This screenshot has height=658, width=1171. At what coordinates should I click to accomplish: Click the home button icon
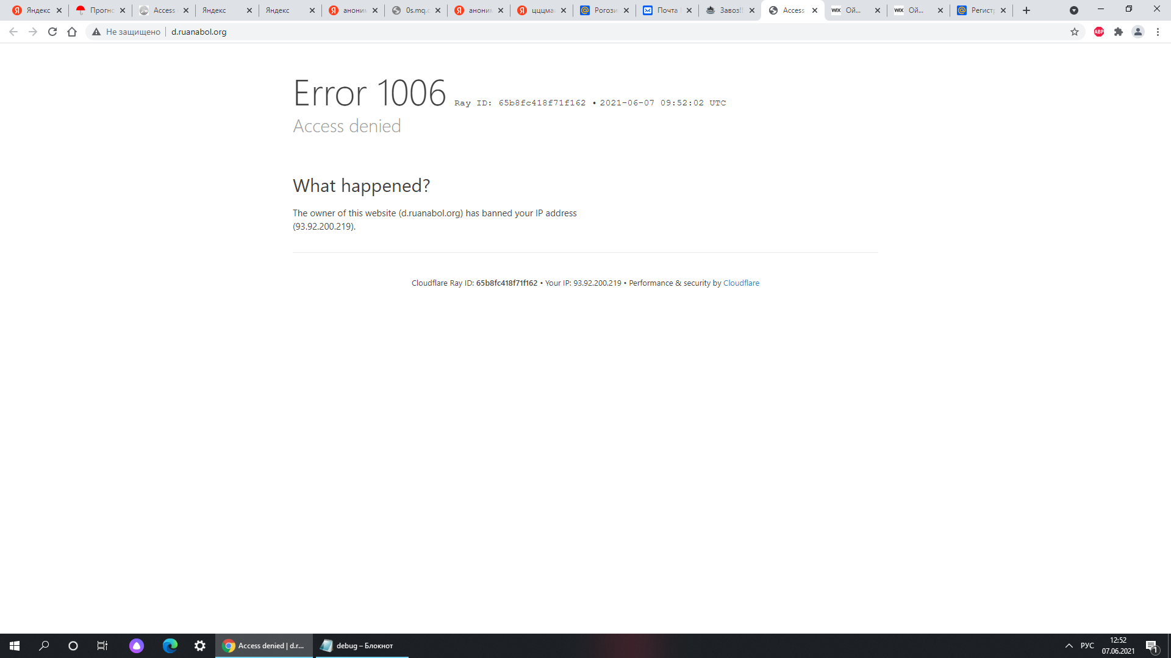(x=72, y=32)
